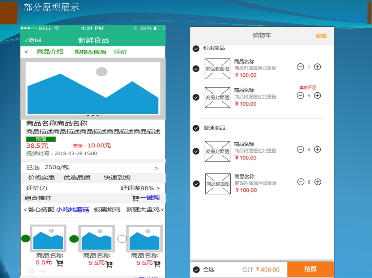Toggle the 普通商品 group checkbox

tap(196, 128)
